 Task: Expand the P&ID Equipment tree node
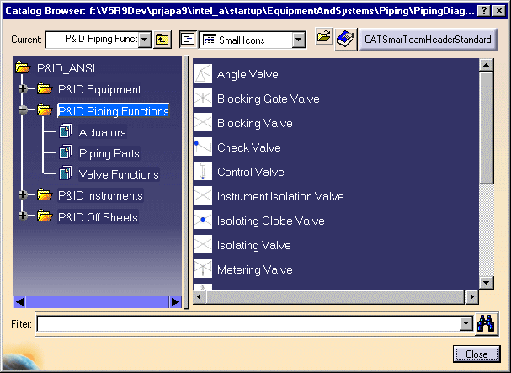[x=23, y=89]
